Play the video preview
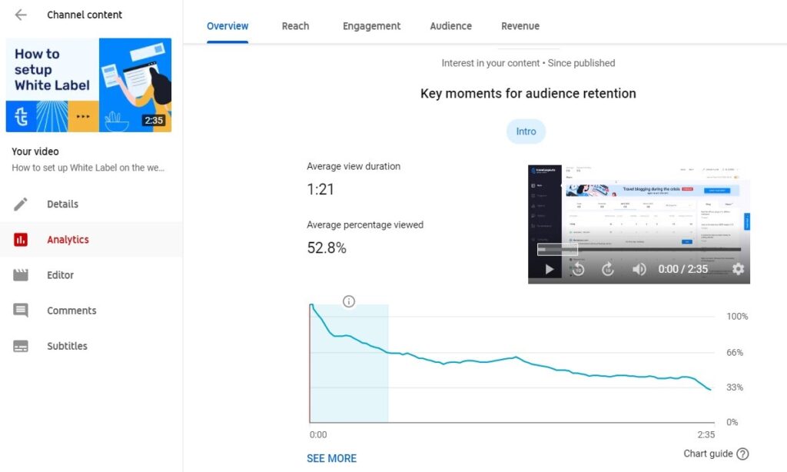This screenshot has height=472, width=787. coord(549,269)
